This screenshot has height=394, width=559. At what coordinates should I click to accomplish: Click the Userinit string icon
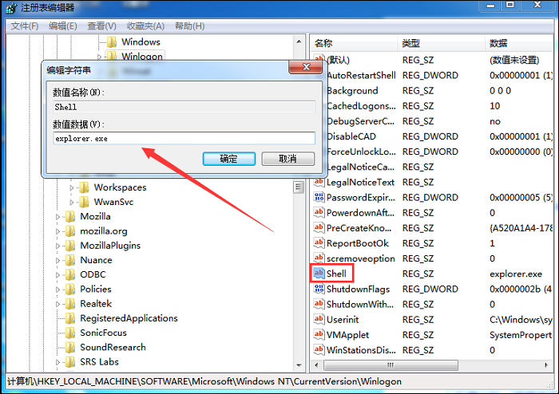319,319
